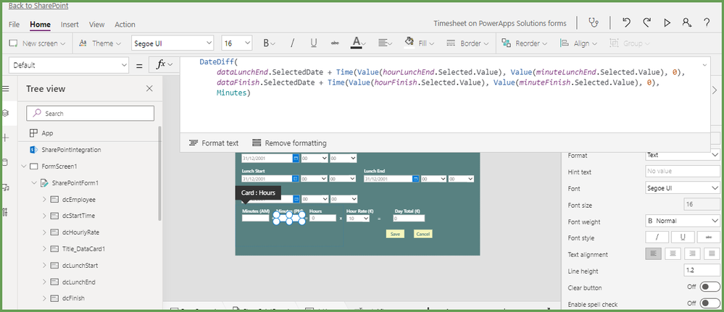Click Remove formatting below formula
Screen dimensions: 724x312
[289, 143]
